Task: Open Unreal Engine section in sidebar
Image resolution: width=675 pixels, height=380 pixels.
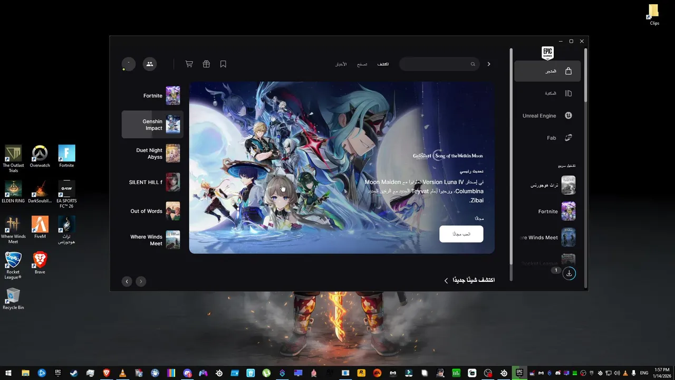Action: [x=547, y=116]
